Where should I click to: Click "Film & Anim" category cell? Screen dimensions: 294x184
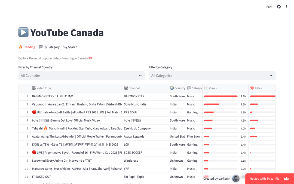tap(194, 137)
